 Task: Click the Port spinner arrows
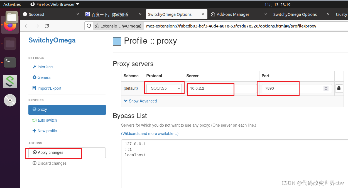coord(326,88)
